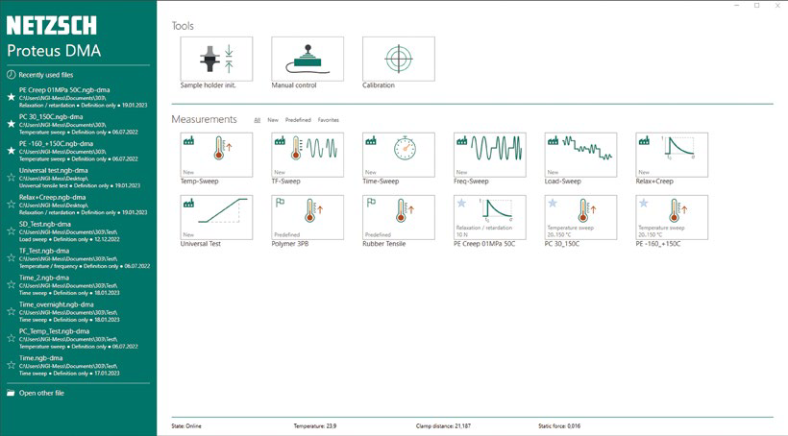
Task: Open recent file PE -160_+150C.ngb-dma
Action: click(79, 151)
